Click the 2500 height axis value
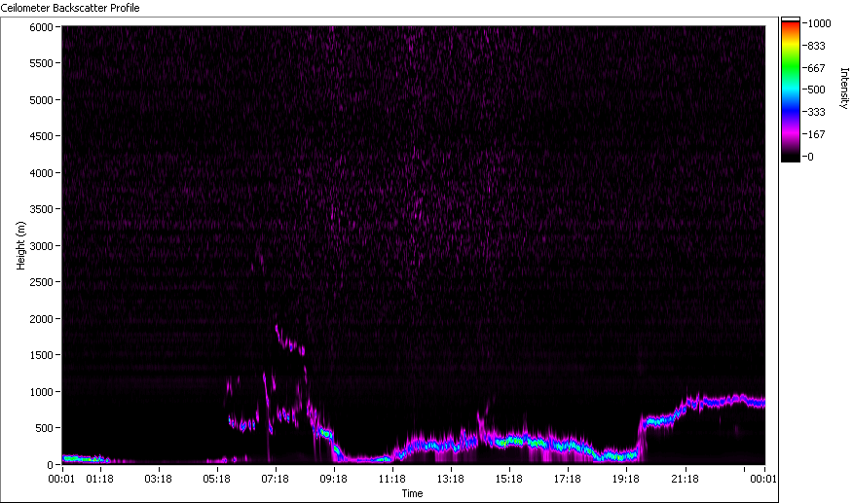 click(41, 282)
